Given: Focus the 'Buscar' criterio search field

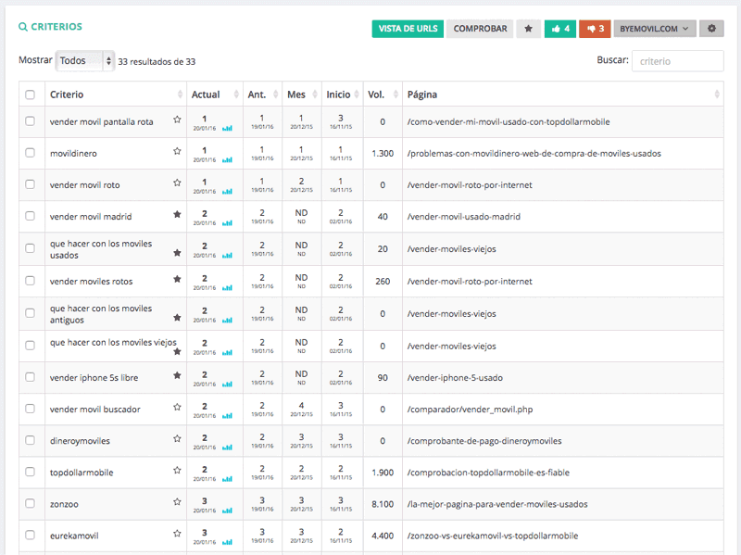Looking at the screenshot, I should (677, 61).
